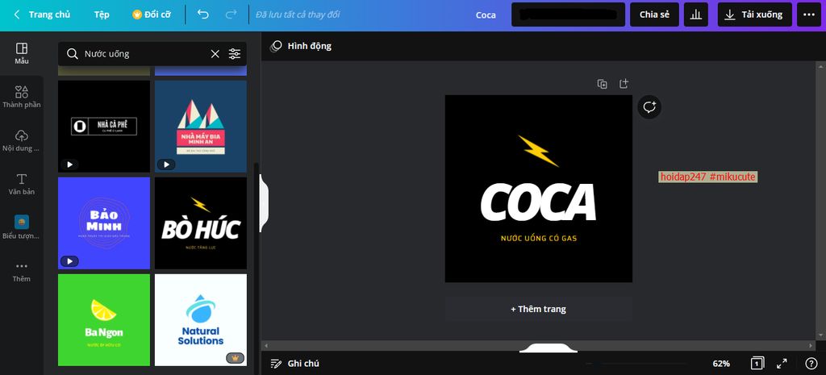Click the back arrow beside Trang chủ
826x375 pixels.
pos(17,15)
